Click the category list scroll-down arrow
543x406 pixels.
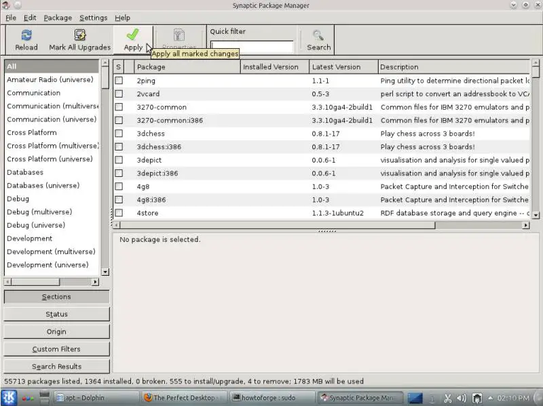pos(105,272)
